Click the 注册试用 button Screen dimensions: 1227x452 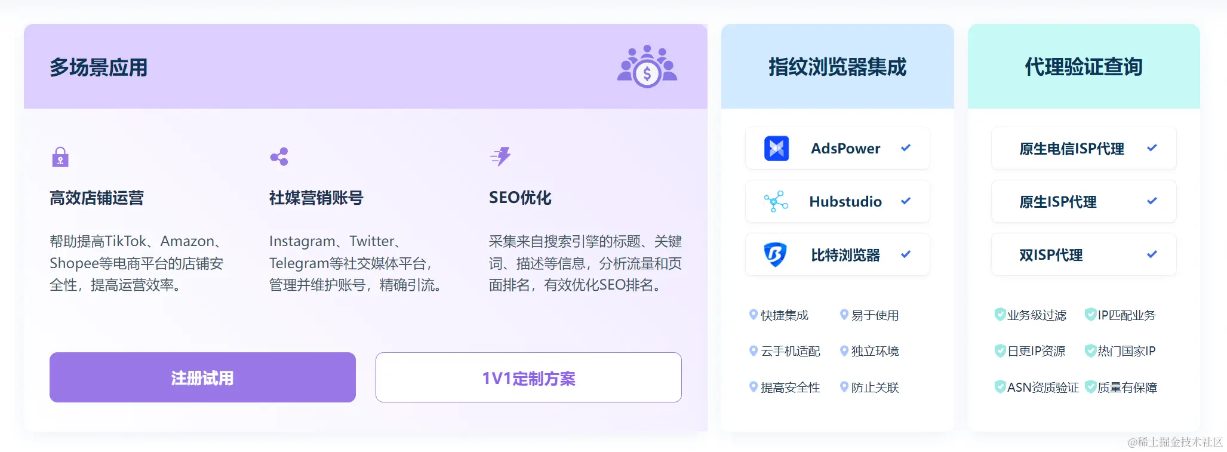202,377
